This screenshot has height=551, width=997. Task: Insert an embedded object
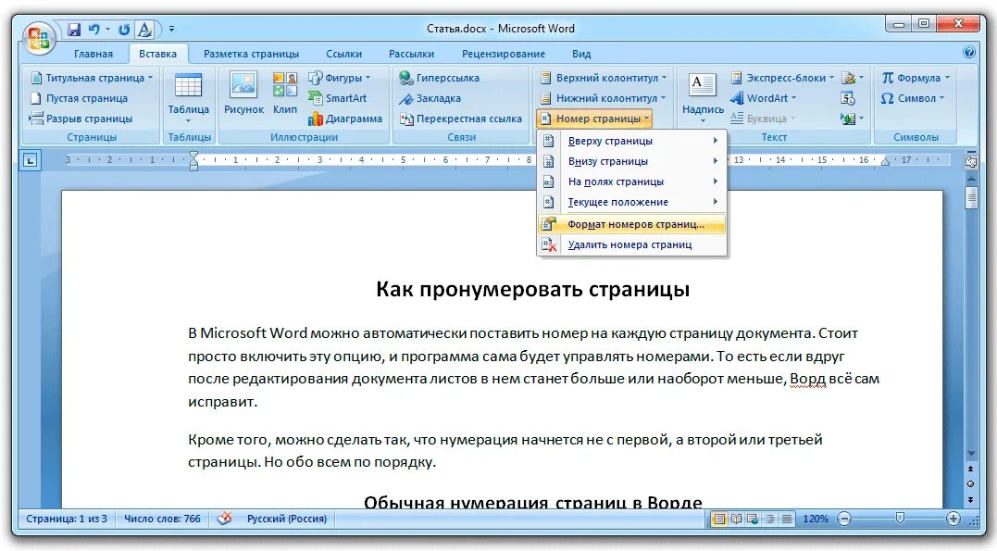click(852, 119)
